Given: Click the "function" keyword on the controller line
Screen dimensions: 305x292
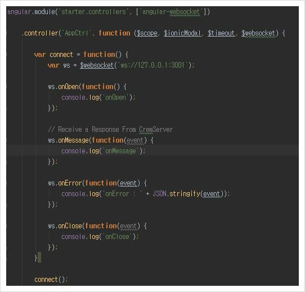Looking at the screenshot, I should [x=114, y=33].
